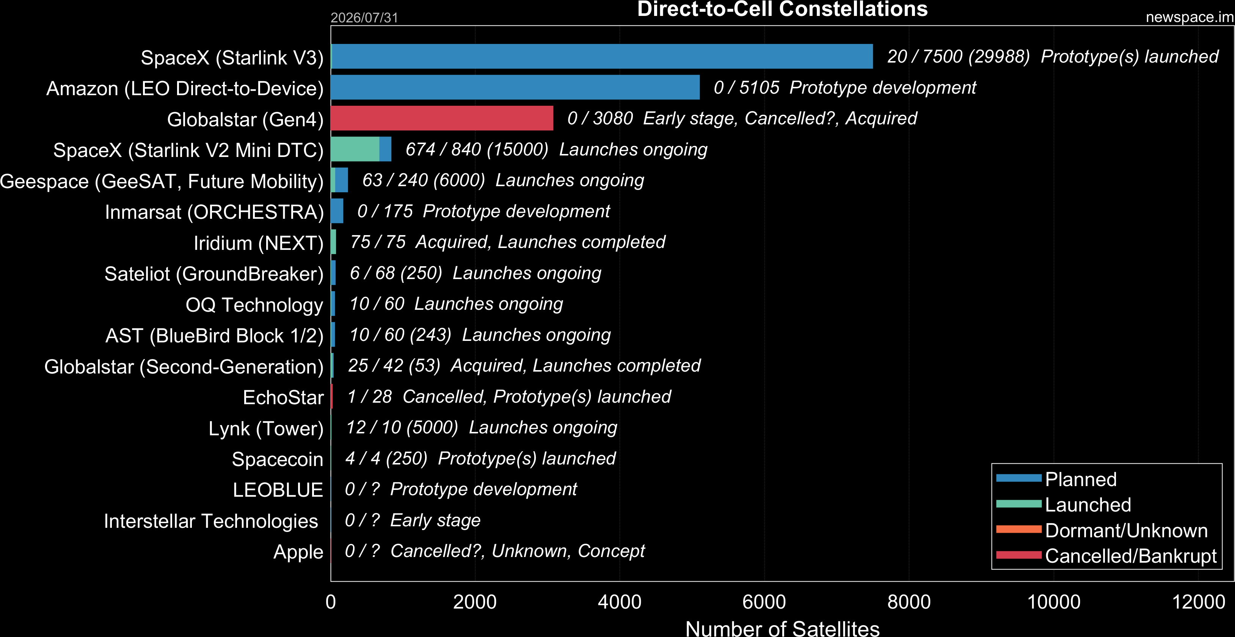Click the '10 / 60 (243) Launches ongoing' annotation
This screenshot has width=1235, height=637.
pyautogui.click(x=480, y=335)
